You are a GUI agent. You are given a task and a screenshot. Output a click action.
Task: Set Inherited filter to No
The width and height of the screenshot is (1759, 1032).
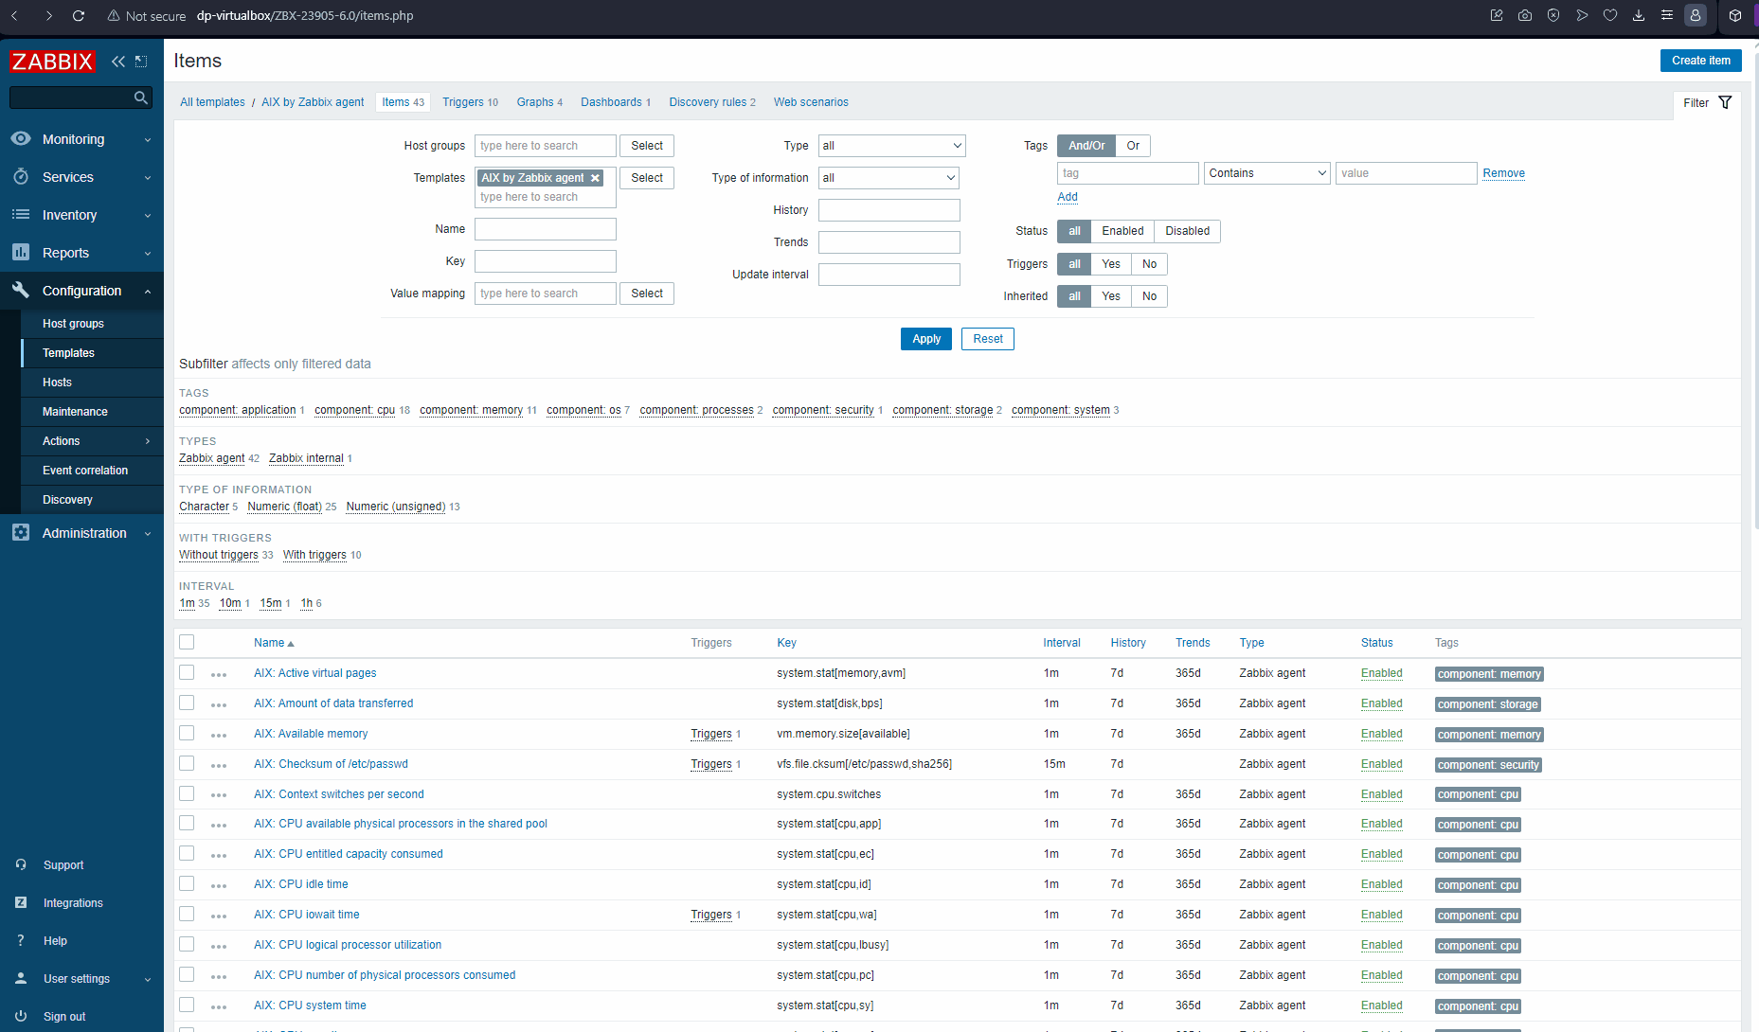coord(1149,296)
